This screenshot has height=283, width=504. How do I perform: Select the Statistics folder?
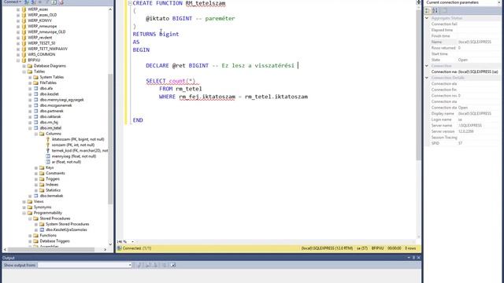pyautogui.click(x=53, y=190)
